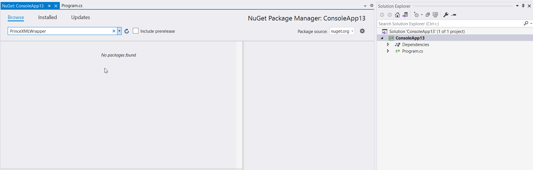The height and width of the screenshot is (170, 533).
Task: Refresh the NuGet package search results
Action: click(x=127, y=31)
